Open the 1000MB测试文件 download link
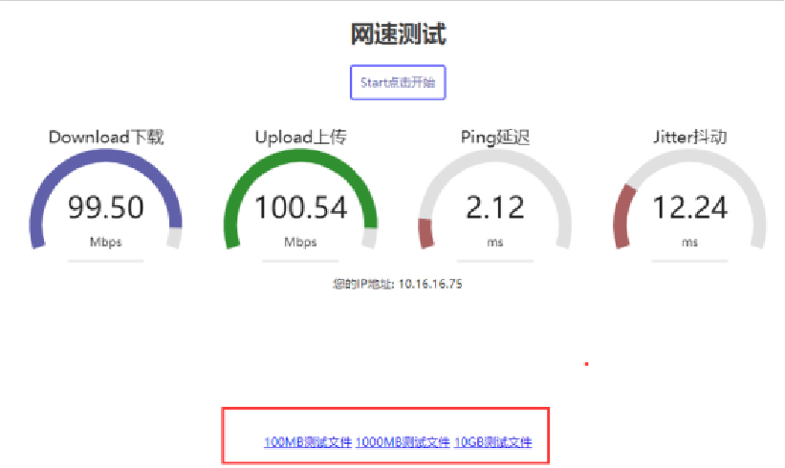 pos(403,442)
